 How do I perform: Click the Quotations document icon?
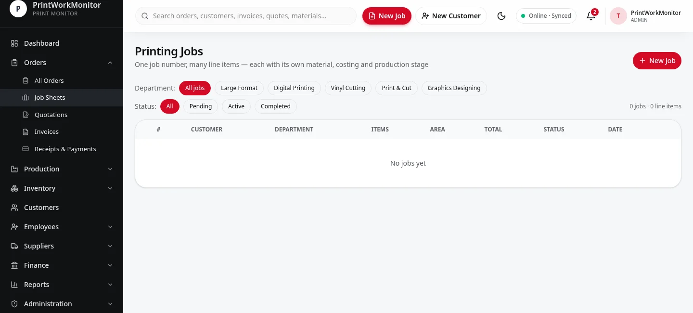(26, 115)
